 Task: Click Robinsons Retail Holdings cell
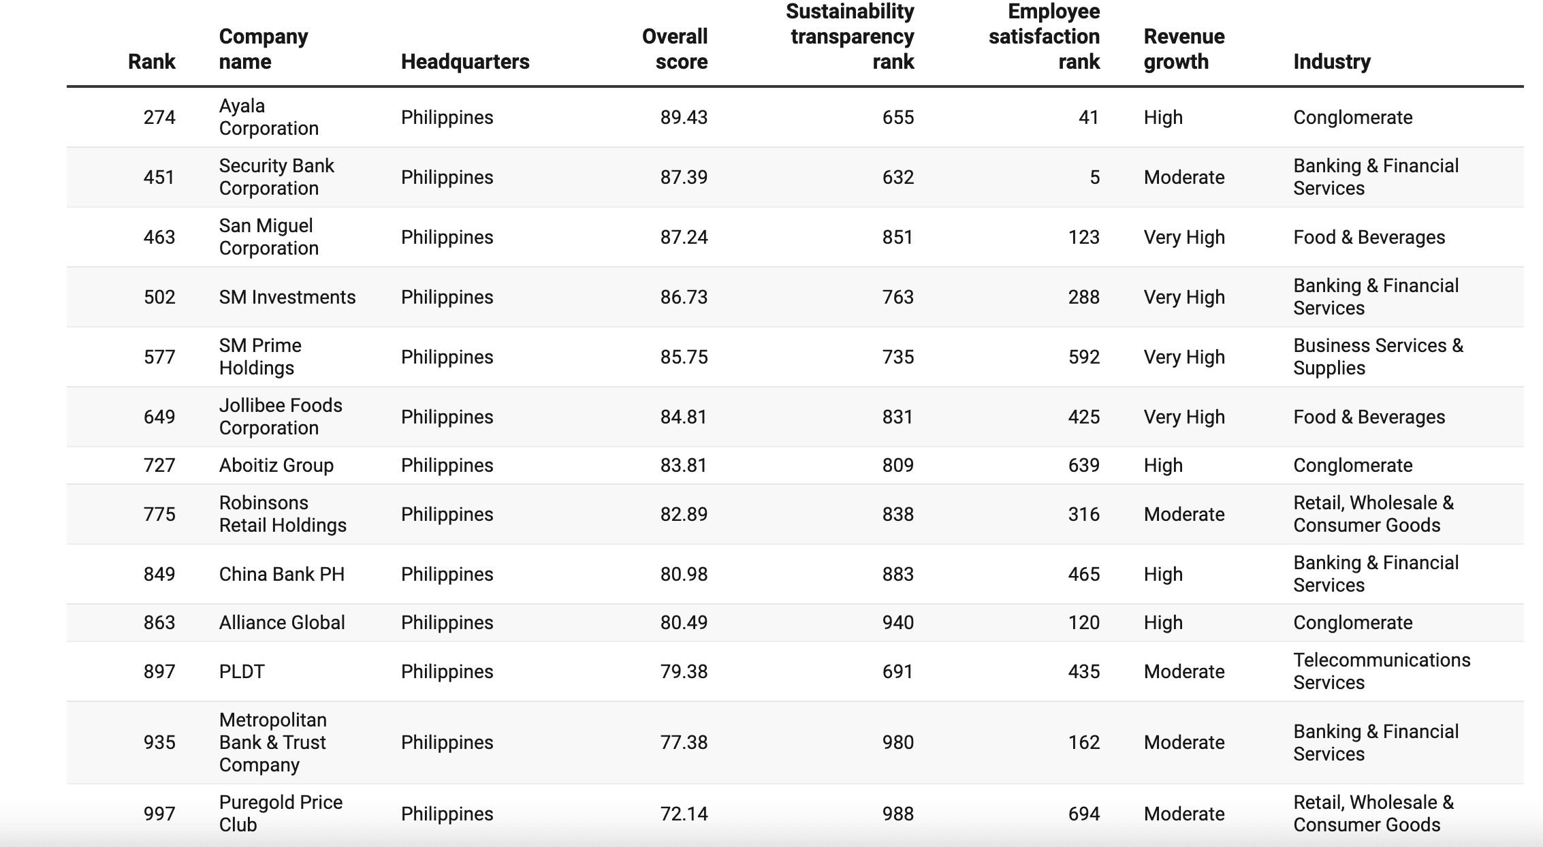(x=282, y=514)
